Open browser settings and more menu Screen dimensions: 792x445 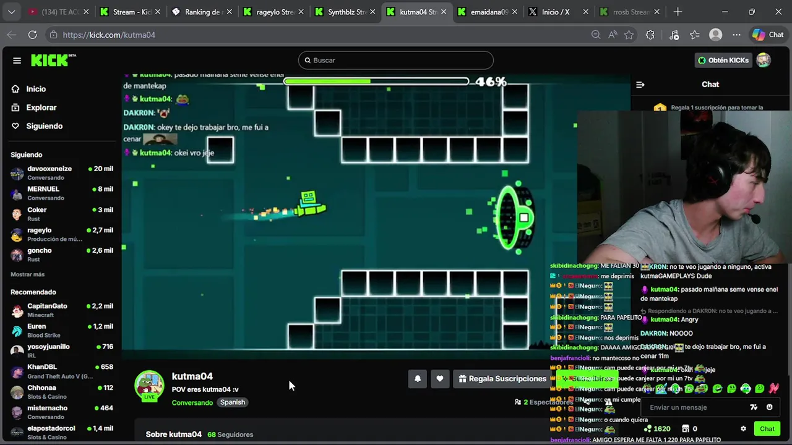point(736,35)
